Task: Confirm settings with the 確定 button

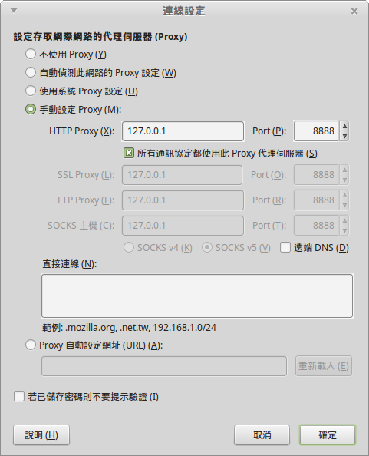Action: tap(328, 435)
